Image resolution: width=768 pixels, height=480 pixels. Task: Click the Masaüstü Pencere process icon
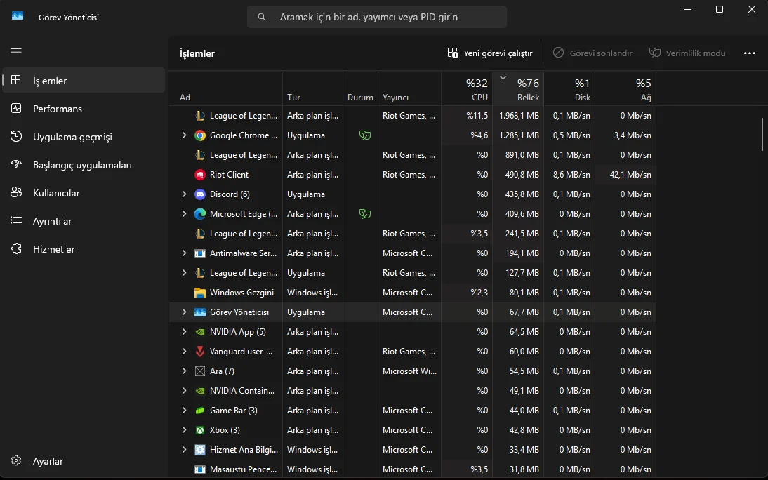200,469
